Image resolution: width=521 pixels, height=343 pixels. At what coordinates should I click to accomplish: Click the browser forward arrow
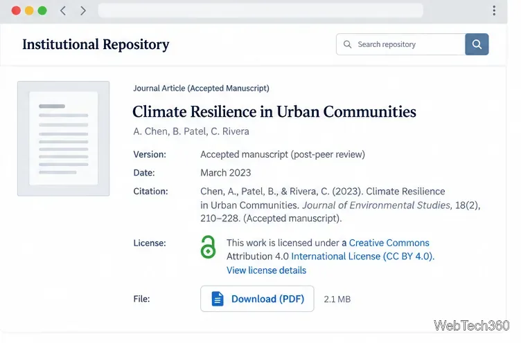(x=82, y=11)
